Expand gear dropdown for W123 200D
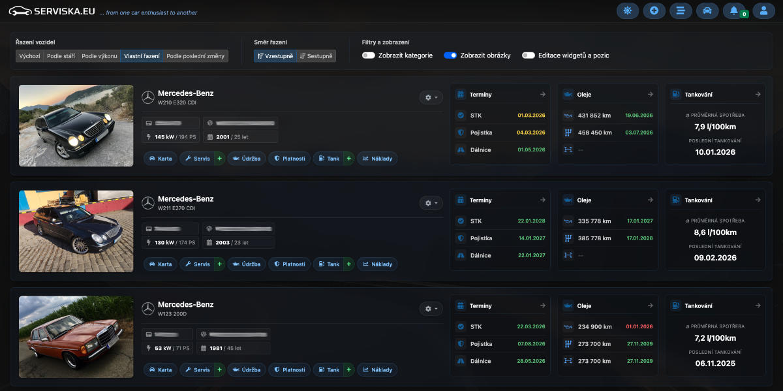The width and height of the screenshot is (783, 391). (x=431, y=309)
